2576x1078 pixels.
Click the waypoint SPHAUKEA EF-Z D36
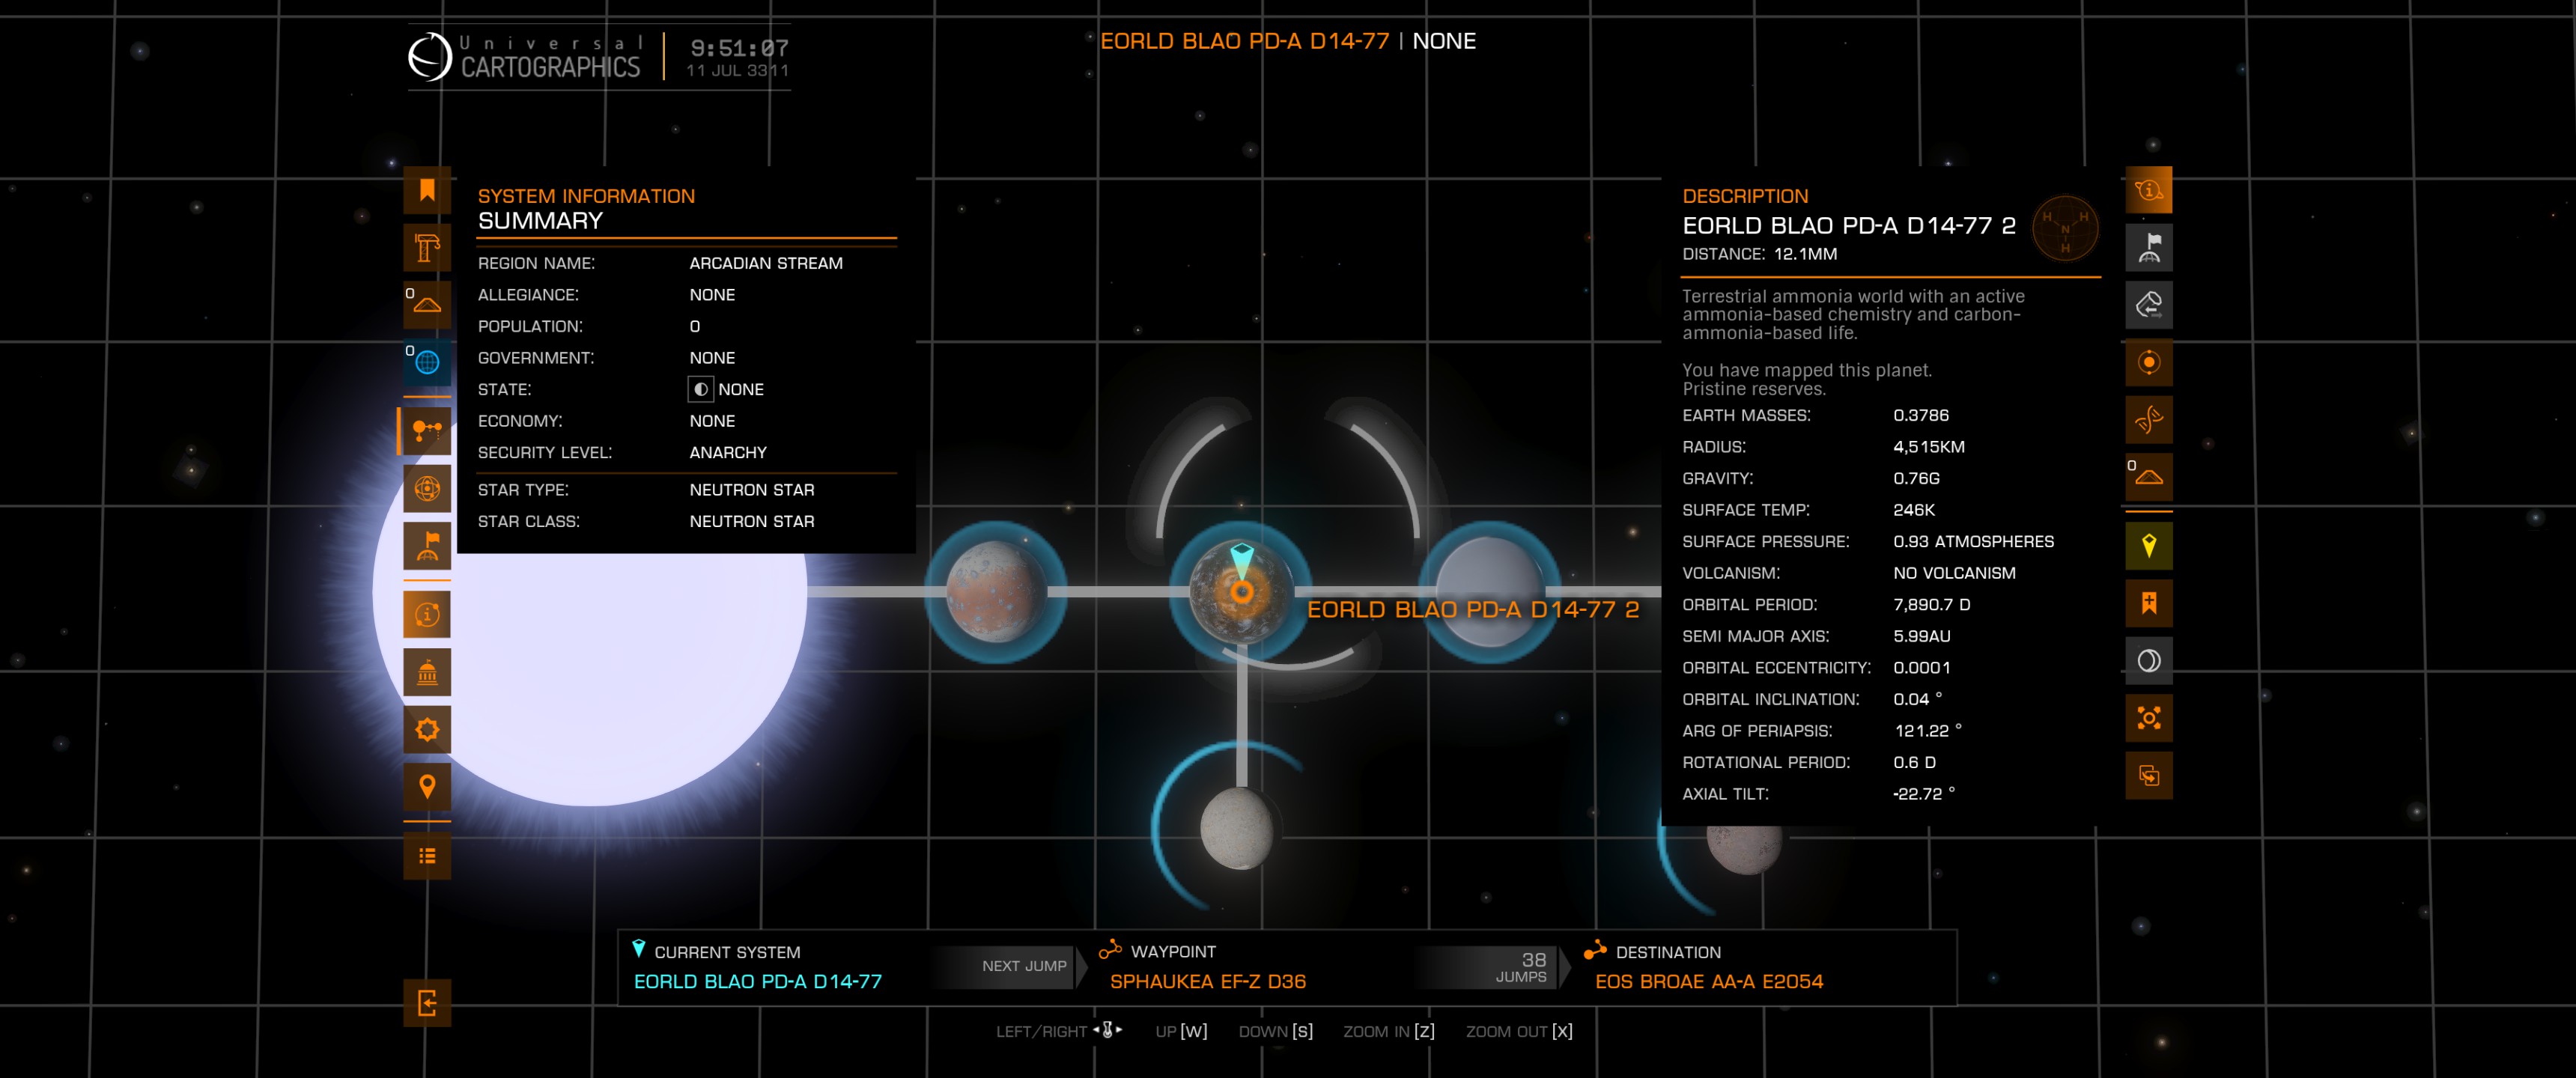[x=1207, y=981]
